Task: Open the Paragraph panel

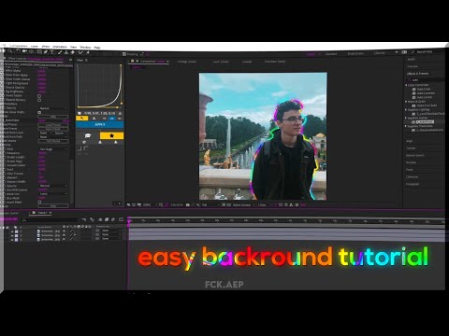Action: 413,184
